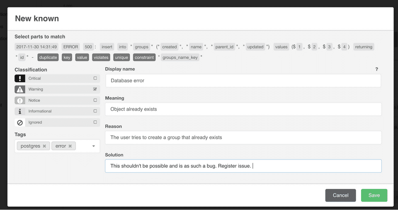Click into the Reason text field

[243, 137]
